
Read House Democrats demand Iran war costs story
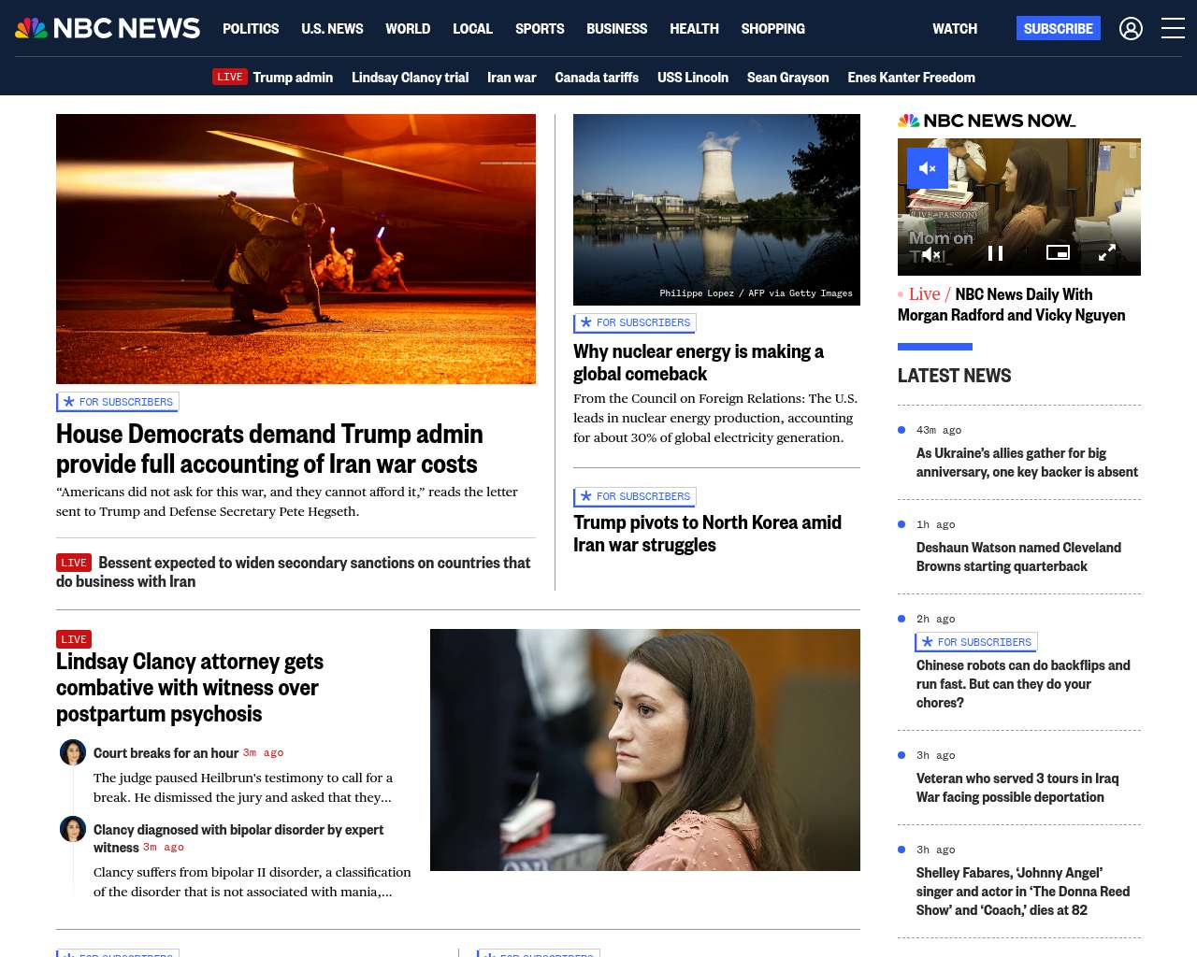[269, 449]
